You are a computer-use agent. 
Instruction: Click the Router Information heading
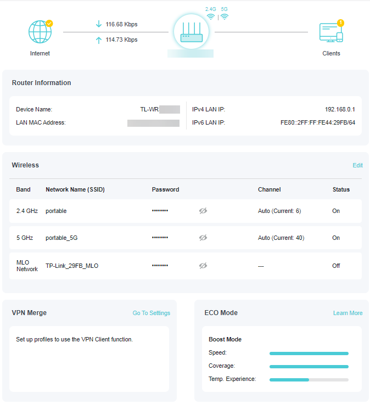pyautogui.click(x=42, y=83)
